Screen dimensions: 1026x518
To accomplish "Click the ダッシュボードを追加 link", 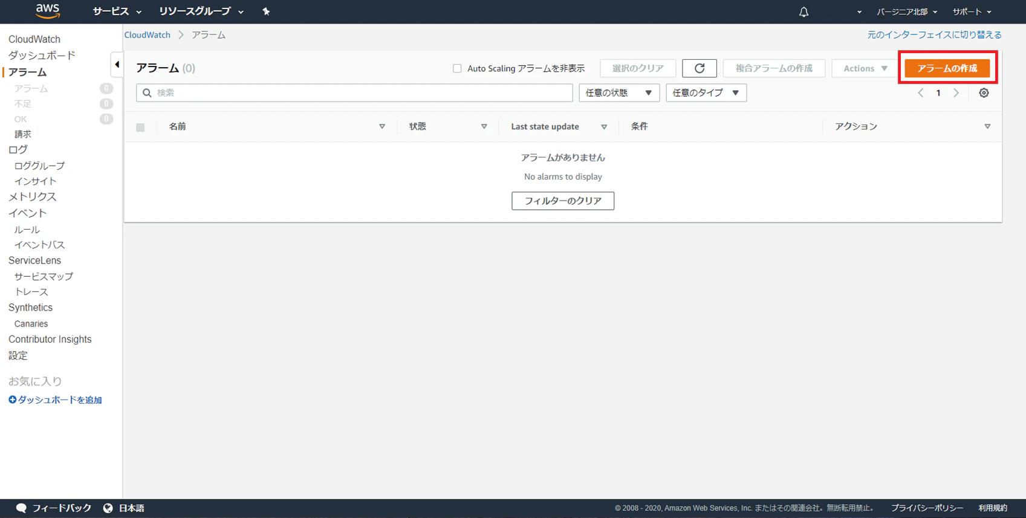I will click(60, 400).
